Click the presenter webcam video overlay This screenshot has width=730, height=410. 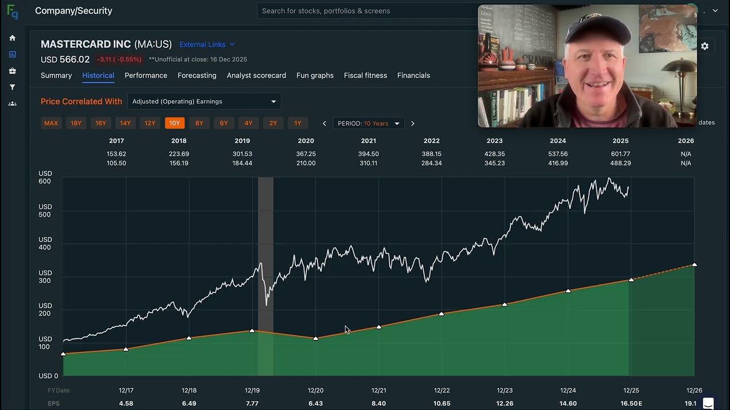587,66
